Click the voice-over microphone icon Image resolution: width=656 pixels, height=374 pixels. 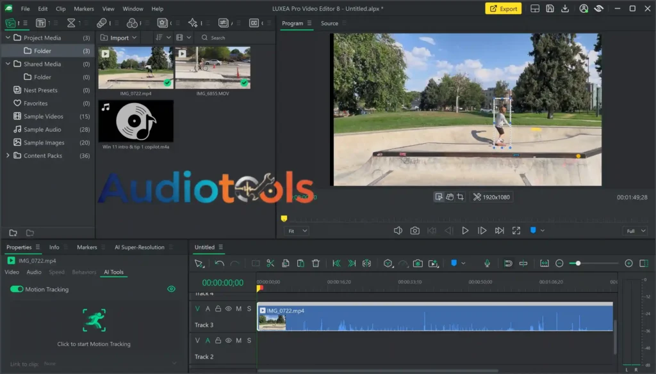(x=487, y=263)
